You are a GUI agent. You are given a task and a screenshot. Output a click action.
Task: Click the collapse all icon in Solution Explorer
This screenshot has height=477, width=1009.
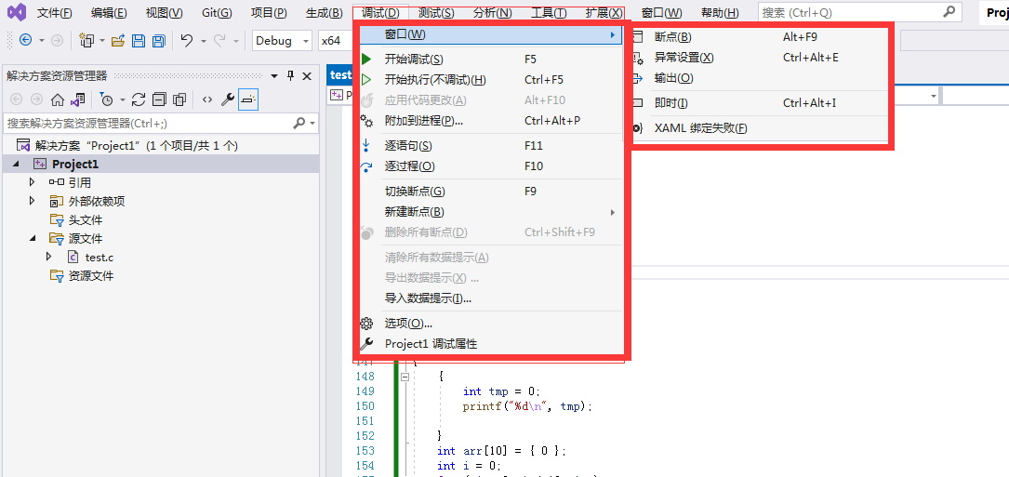(x=159, y=99)
